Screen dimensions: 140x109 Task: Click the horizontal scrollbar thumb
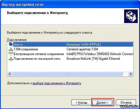[x=68, y=74]
